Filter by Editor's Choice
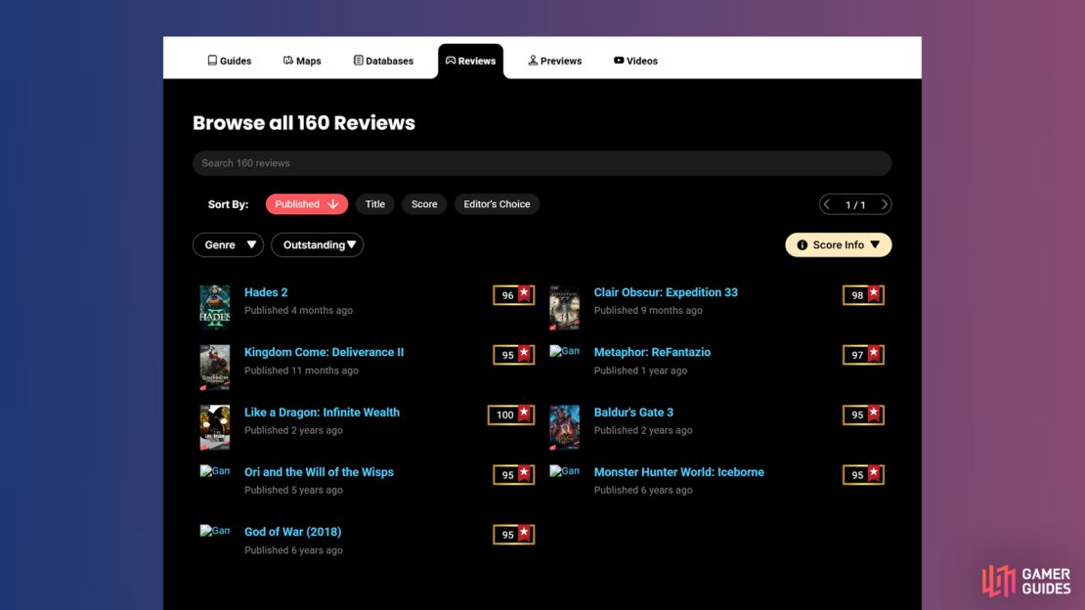 tap(497, 204)
